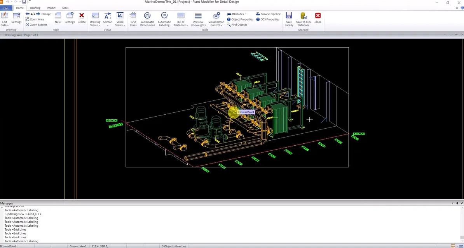464x248 pixels.
Task: Switch to the Drafting tab
Action: point(35,8)
